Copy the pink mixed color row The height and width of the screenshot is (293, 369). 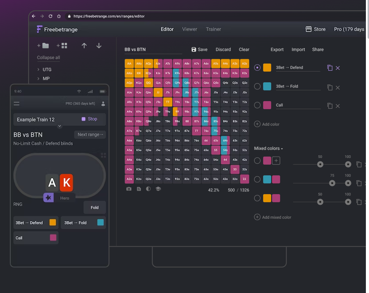pos(359,164)
